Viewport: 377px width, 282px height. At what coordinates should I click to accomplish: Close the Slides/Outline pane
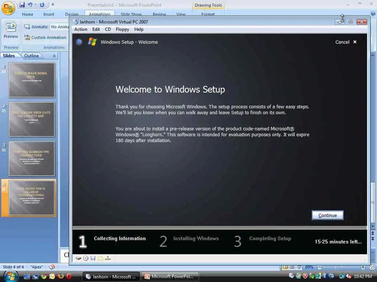point(54,56)
